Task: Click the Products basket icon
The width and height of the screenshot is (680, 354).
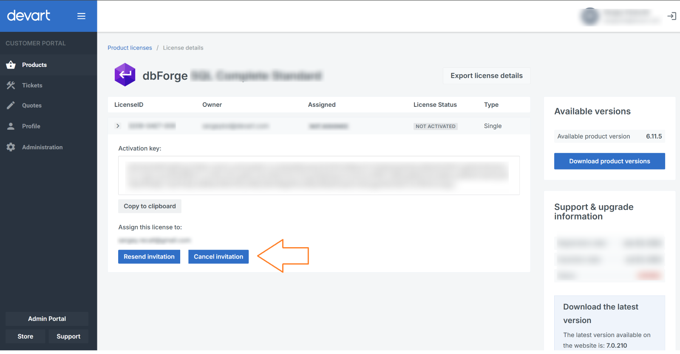Action: click(x=11, y=65)
